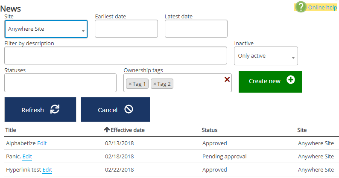Viewport: 339px width, 178px height.
Task: Open the Site dropdown
Action: pyautogui.click(x=46, y=29)
